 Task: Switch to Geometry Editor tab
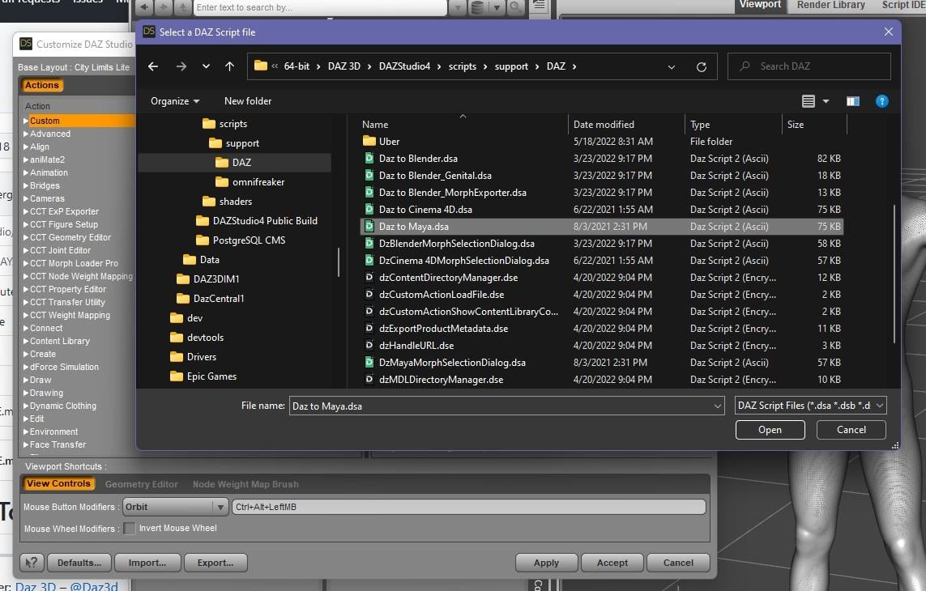pos(141,484)
